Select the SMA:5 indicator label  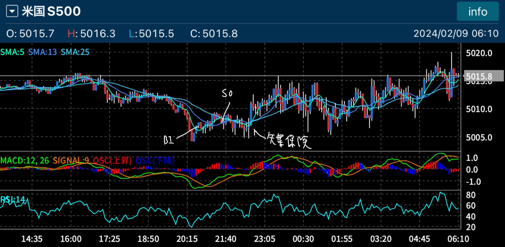point(12,52)
